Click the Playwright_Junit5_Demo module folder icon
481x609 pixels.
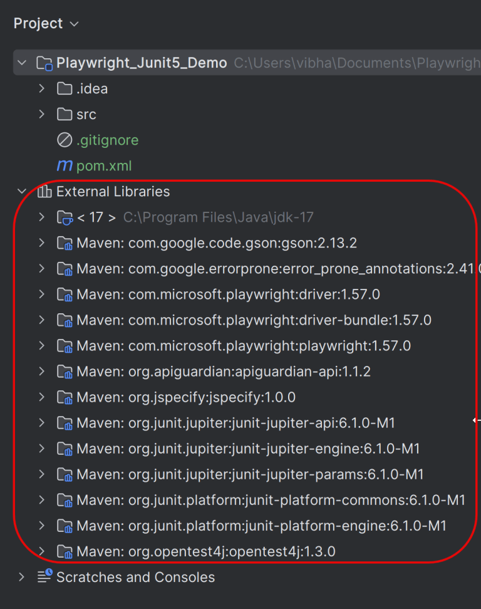point(44,63)
